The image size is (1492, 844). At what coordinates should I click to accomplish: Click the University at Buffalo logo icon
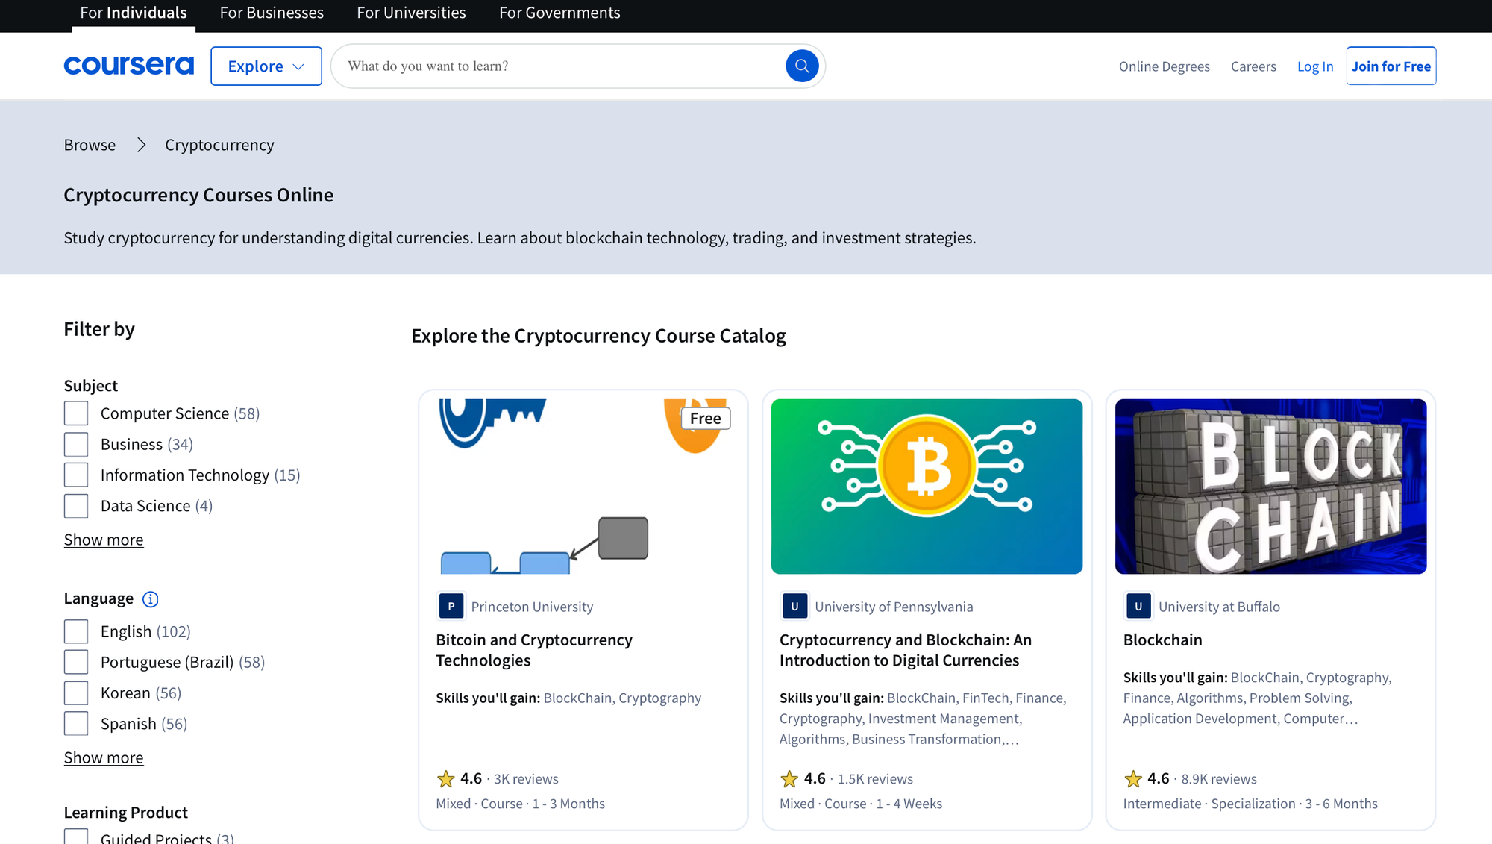coord(1138,607)
